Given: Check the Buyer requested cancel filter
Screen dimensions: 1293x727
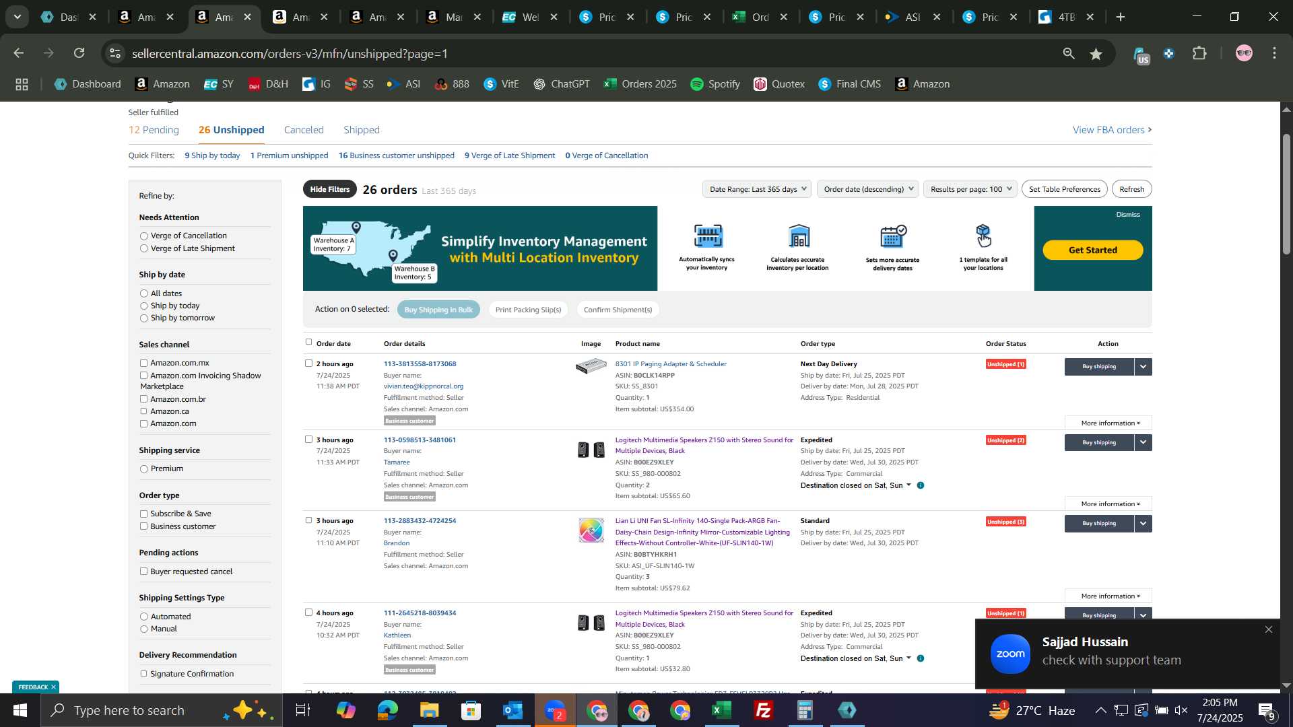Looking at the screenshot, I should coord(143,572).
